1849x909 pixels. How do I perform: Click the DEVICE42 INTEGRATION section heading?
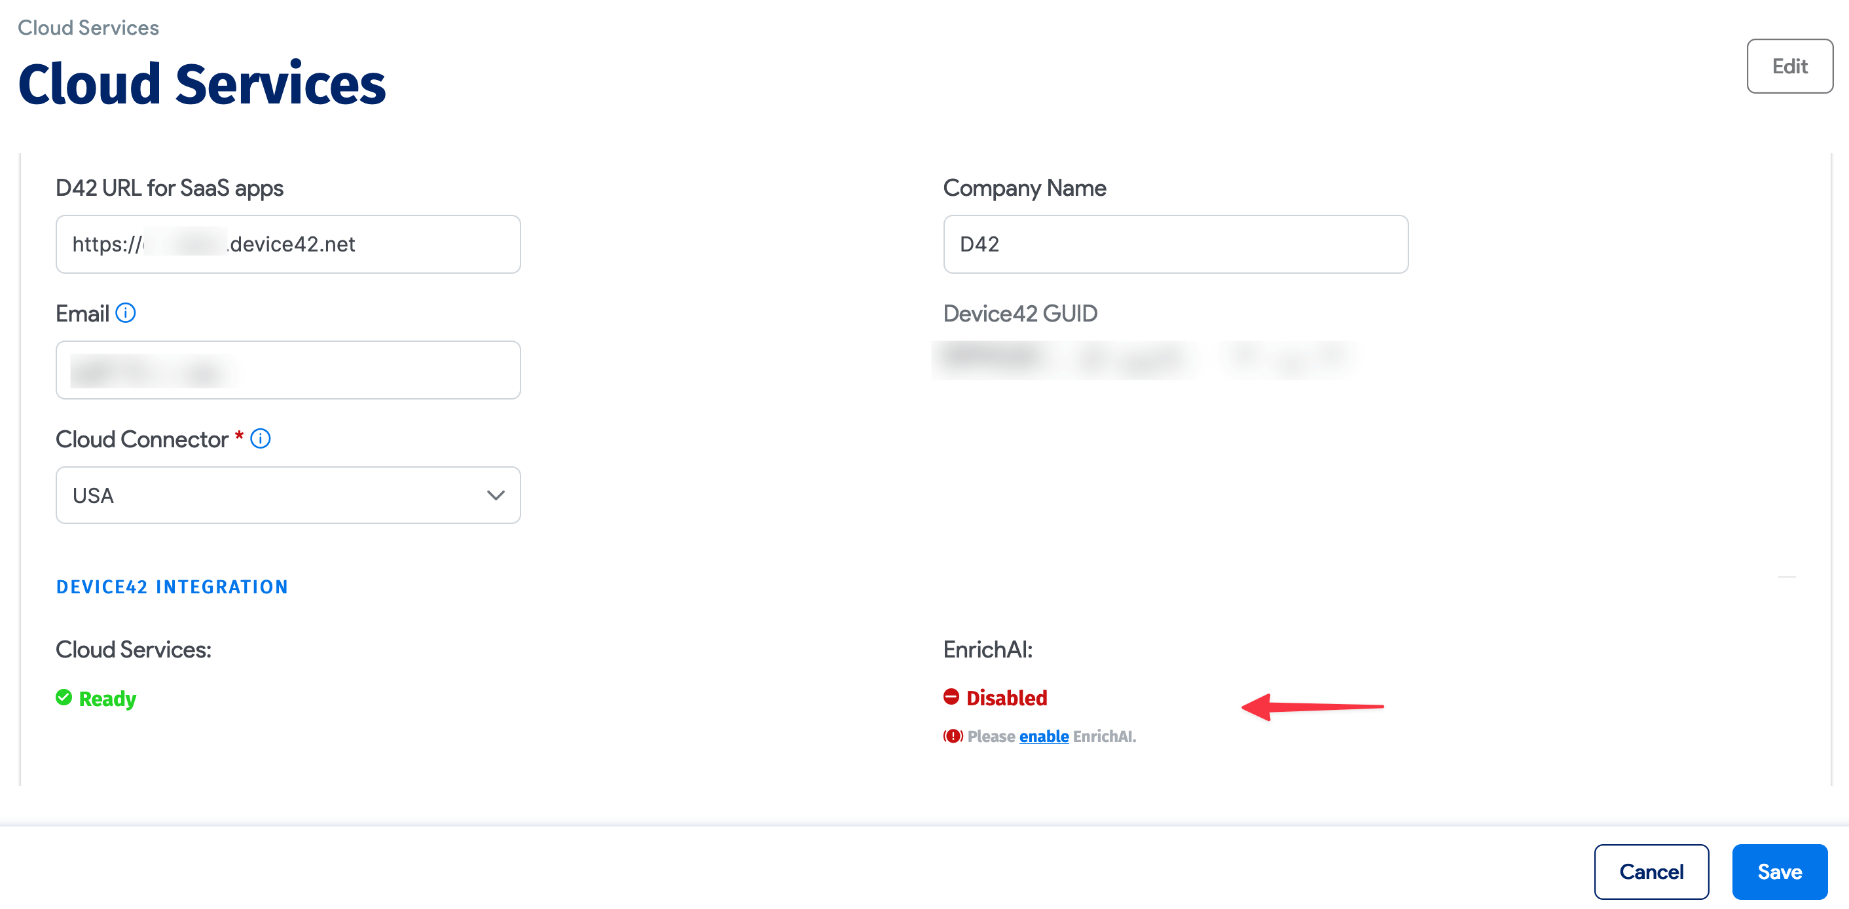pyautogui.click(x=172, y=587)
